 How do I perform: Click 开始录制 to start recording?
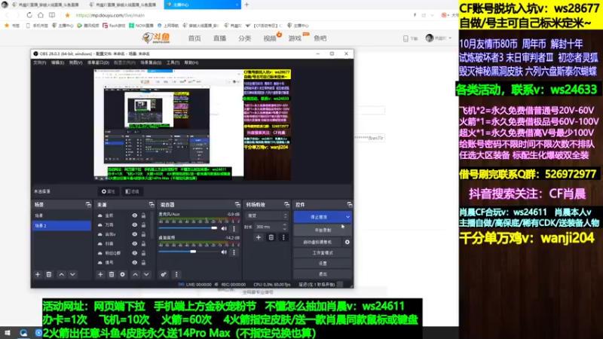point(323,230)
